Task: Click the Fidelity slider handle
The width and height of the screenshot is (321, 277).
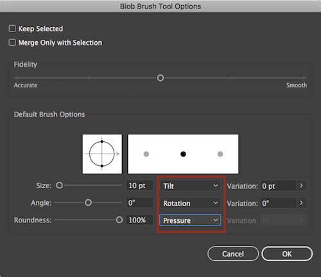Action: 160,78
